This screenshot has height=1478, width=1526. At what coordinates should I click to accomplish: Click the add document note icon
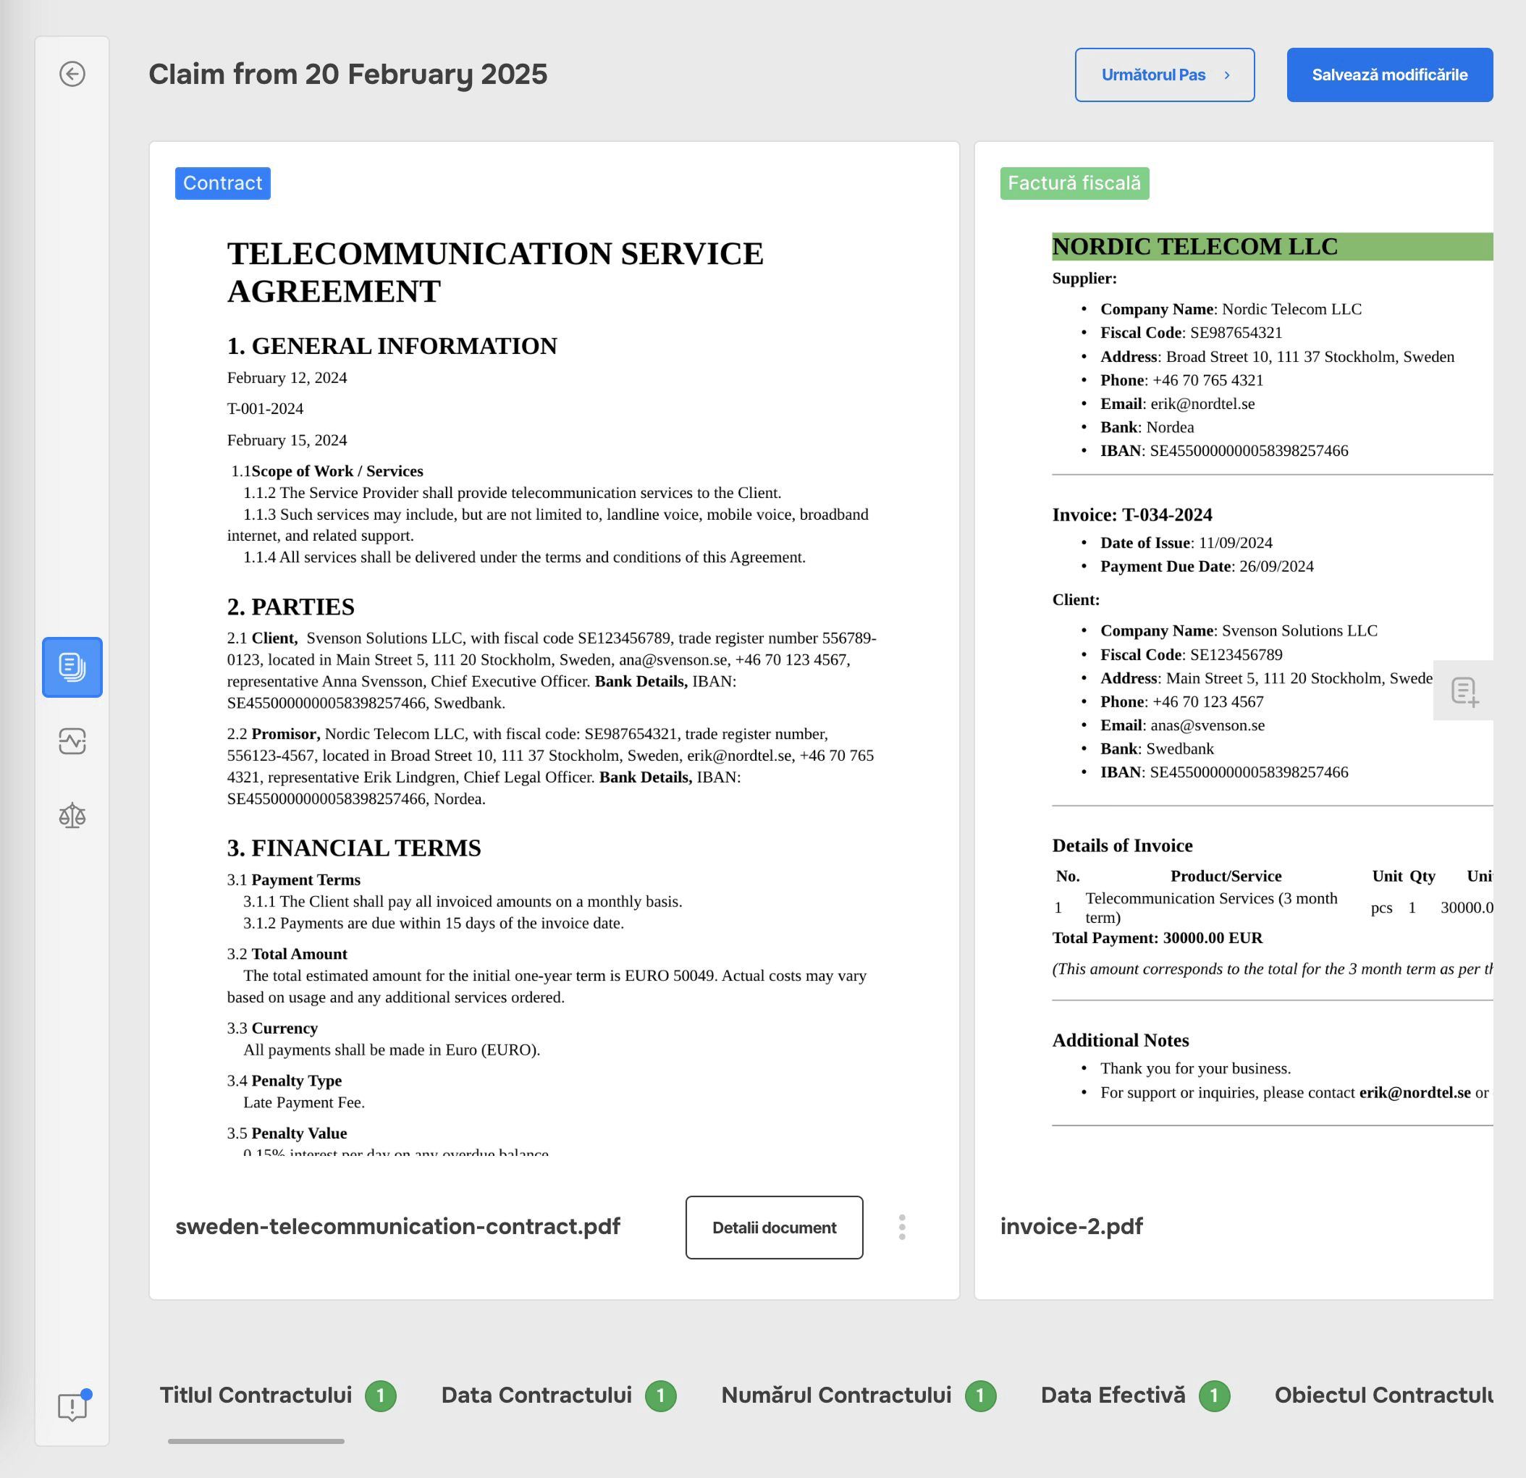tap(1464, 691)
